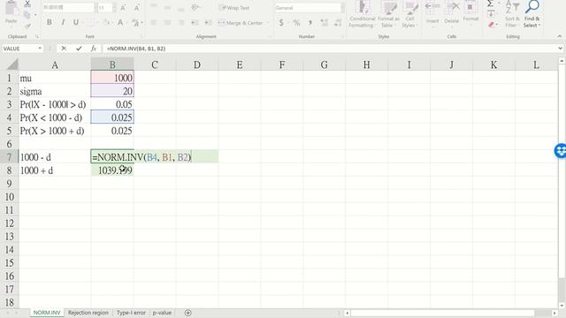Increase decimal places
The height and width of the screenshot is (318, 566).
[x=324, y=23]
